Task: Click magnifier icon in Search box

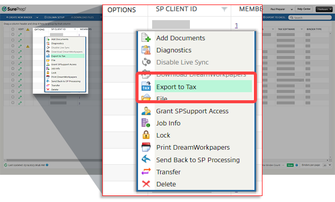Action: click(292, 17)
